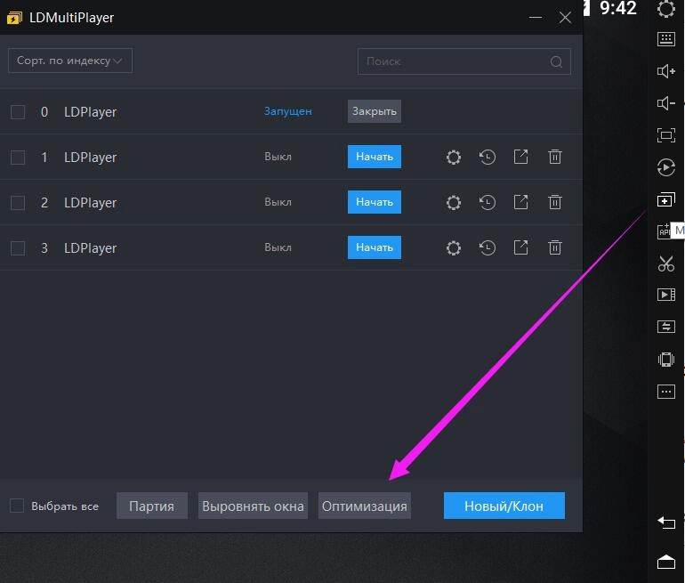This screenshot has height=583, width=685.
Task: Check the box for LDPlayer instance 0
Action: coord(18,112)
